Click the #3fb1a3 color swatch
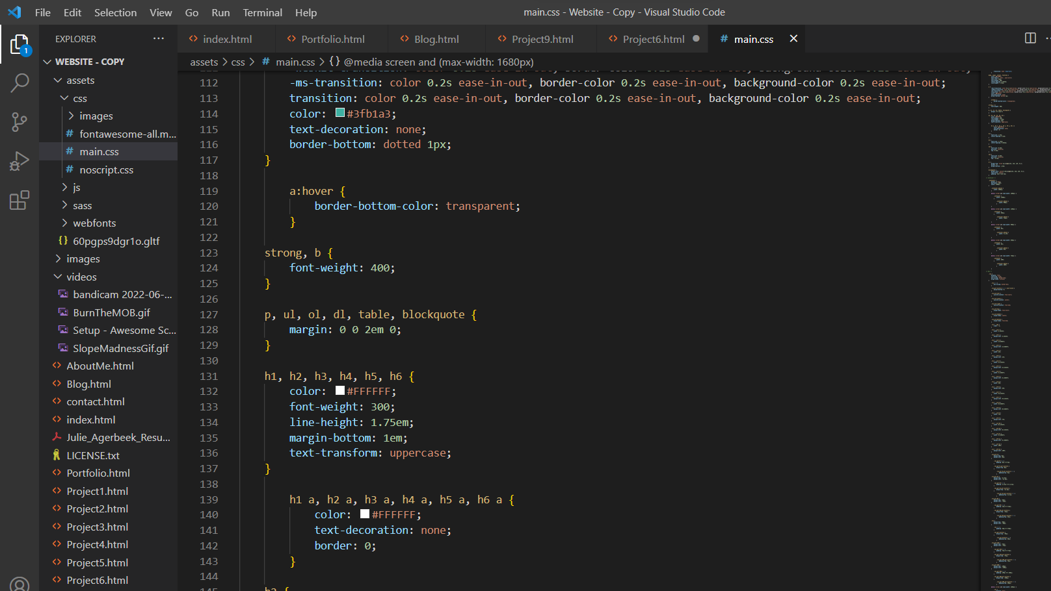Screen dimensions: 1051x591 click(339, 113)
